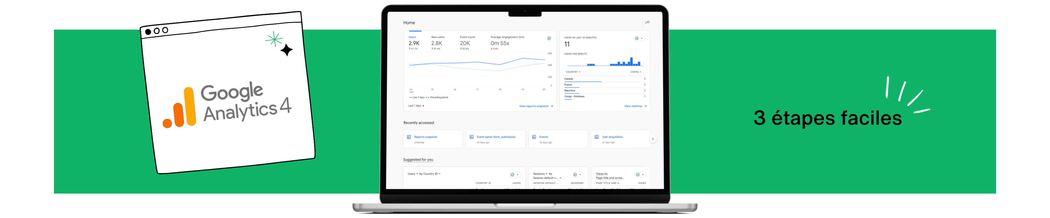The height and width of the screenshot is (218, 1050).
Task: Open the USERS metric dropdown in realtime card
Action: 636,72
